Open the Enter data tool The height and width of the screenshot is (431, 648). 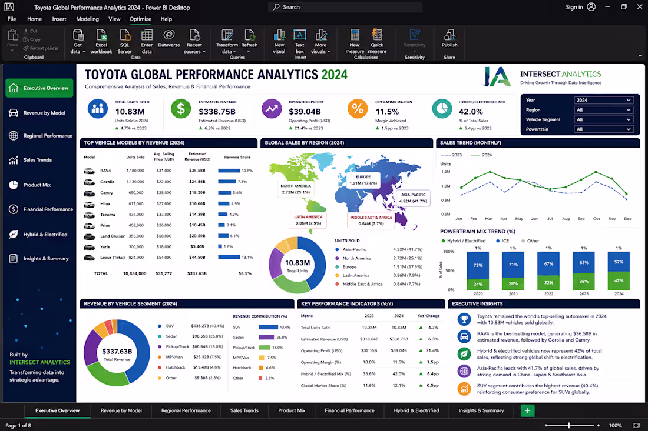coord(147,41)
